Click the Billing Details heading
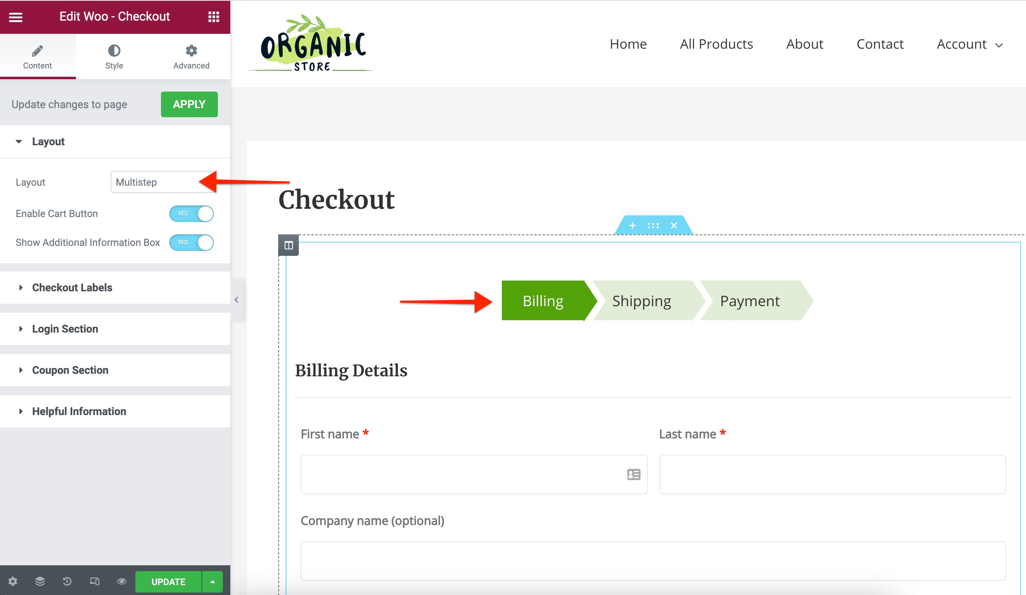 click(351, 370)
